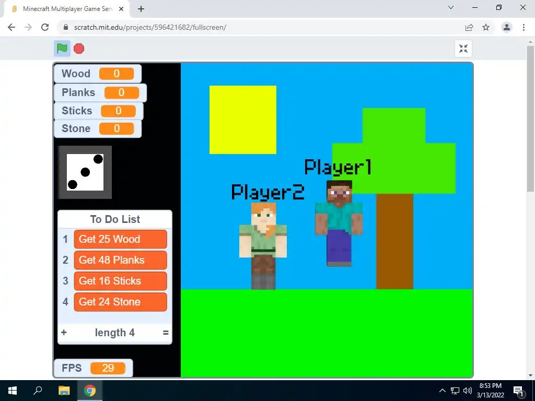Image resolution: width=535 pixels, height=401 pixels.
Task: Click the yellow square sun
Action: (243, 120)
